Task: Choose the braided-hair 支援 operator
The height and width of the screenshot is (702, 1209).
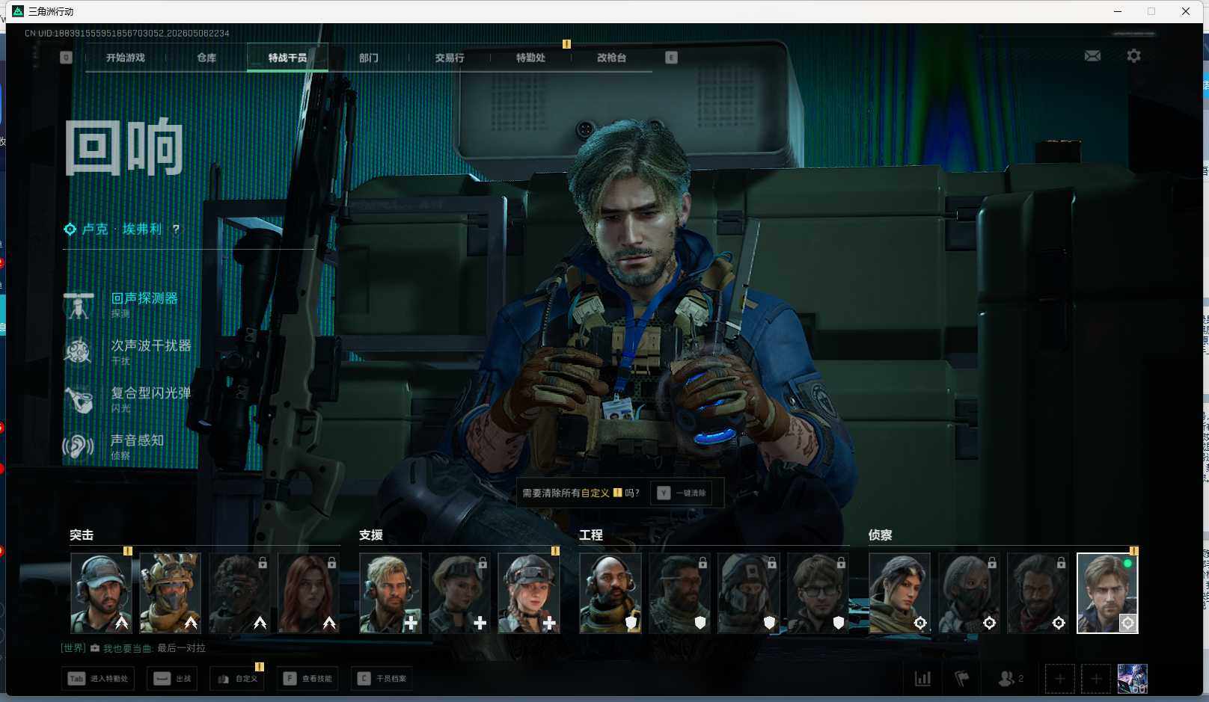Action: (528, 593)
